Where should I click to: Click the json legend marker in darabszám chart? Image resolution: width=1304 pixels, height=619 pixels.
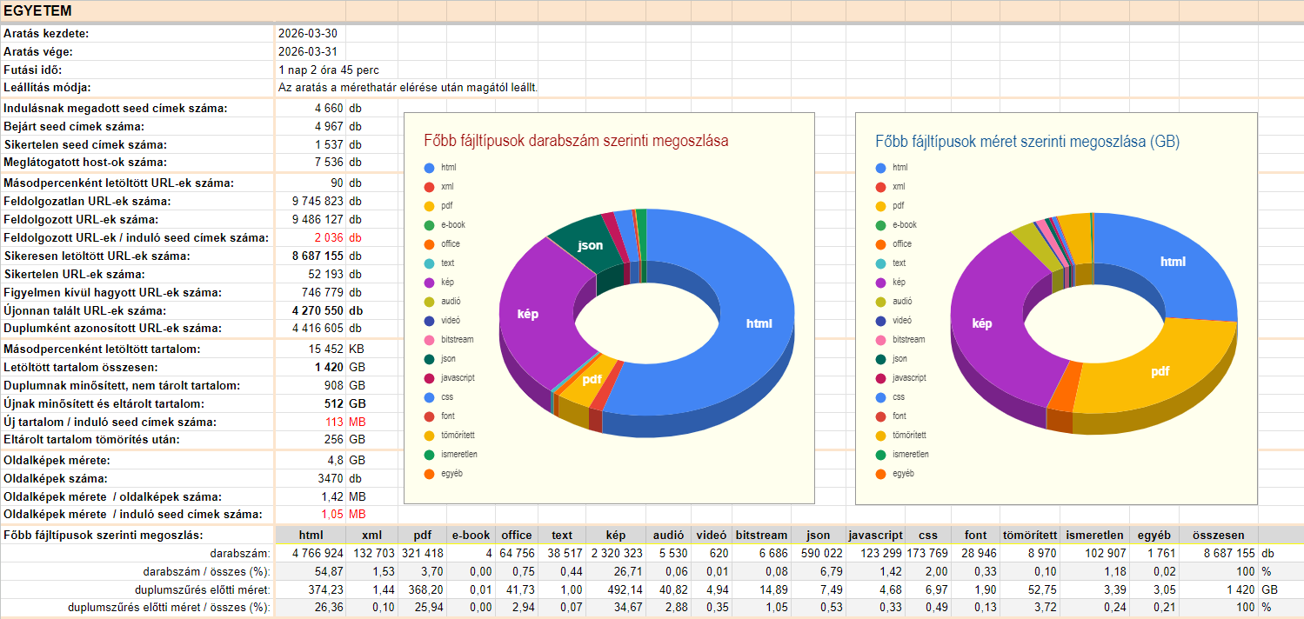[x=429, y=359]
